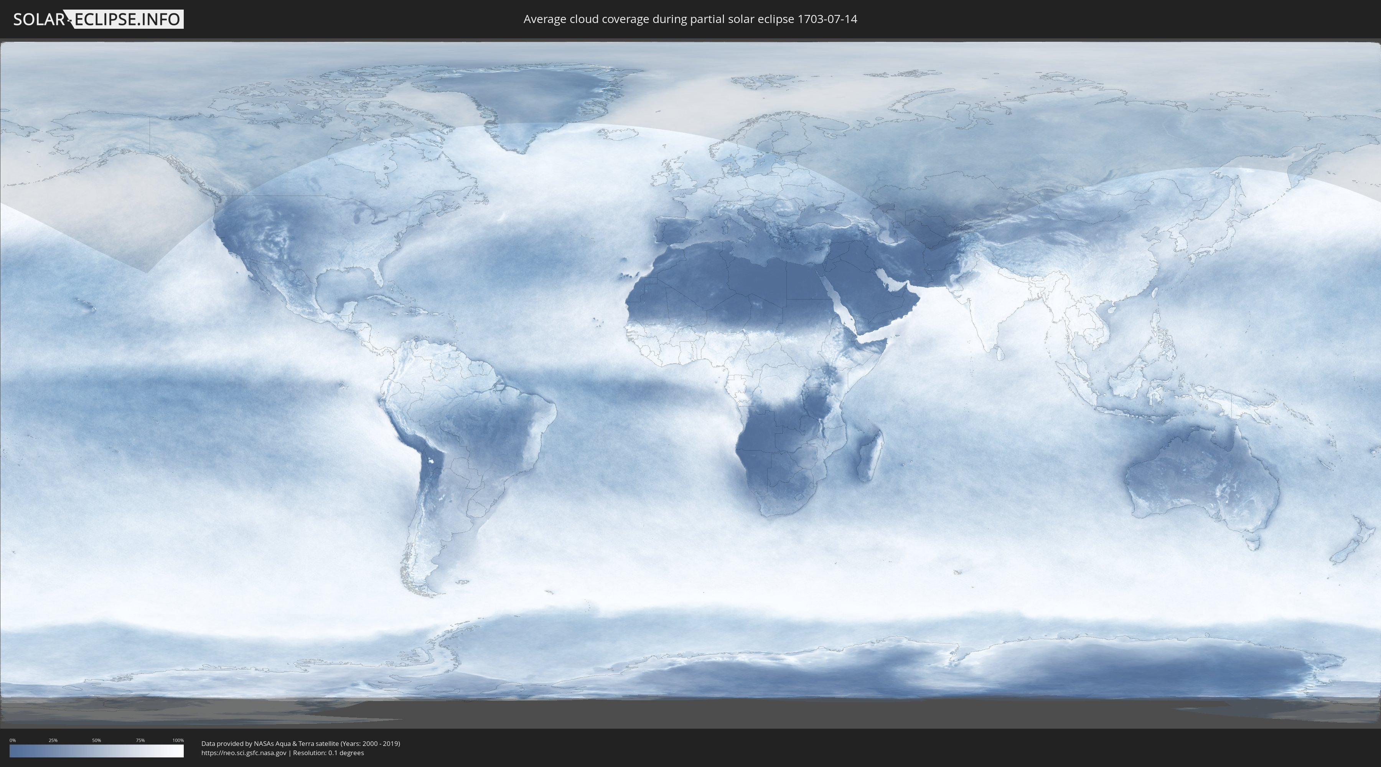Screen dimensions: 1381x767
Task: Click the 25% legend label
Action: [x=53, y=740]
